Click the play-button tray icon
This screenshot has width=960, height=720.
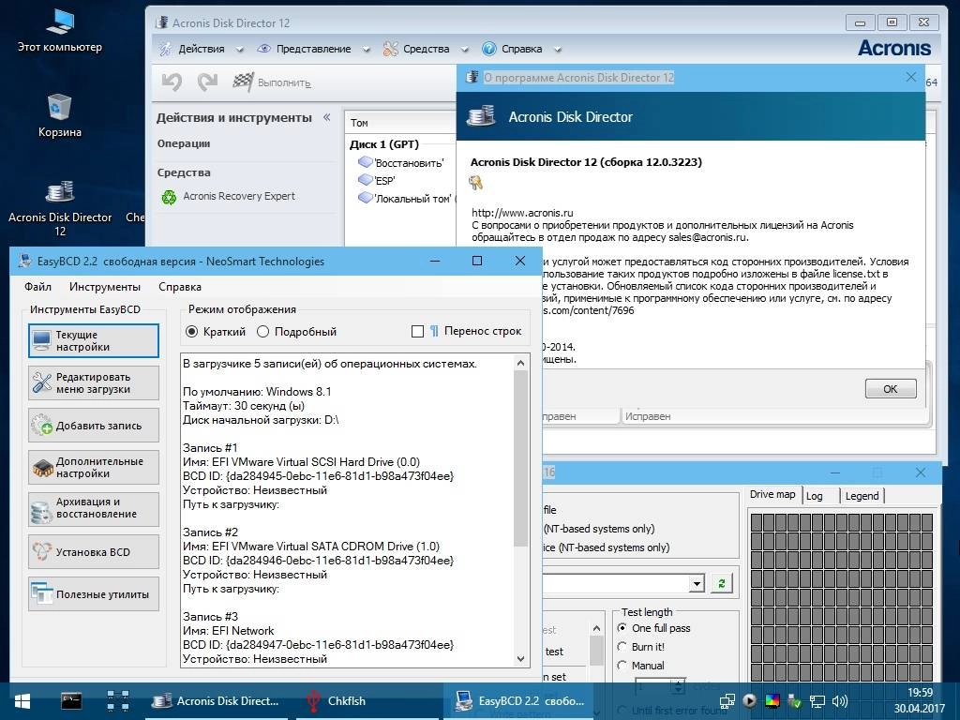(x=749, y=700)
